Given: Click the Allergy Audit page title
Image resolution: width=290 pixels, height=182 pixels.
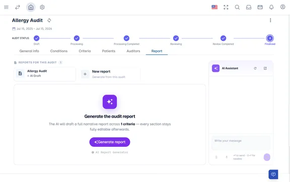Looking at the screenshot, I should 27,20.
